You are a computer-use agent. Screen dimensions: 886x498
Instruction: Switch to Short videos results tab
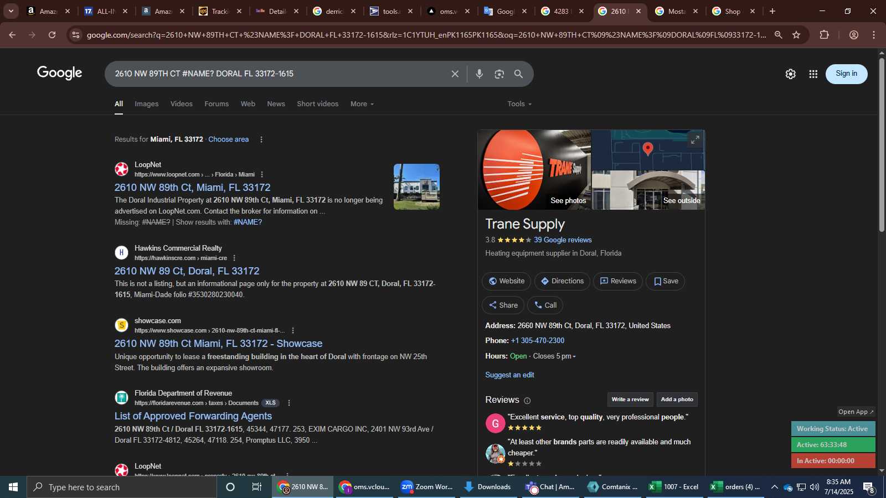click(x=317, y=104)
